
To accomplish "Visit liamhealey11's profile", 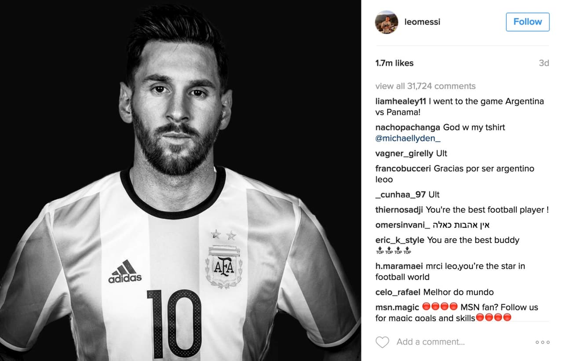I will (x=398, y=101).
